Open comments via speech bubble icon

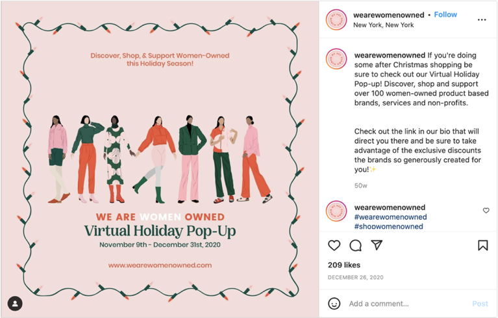click(x=355, y=245)
